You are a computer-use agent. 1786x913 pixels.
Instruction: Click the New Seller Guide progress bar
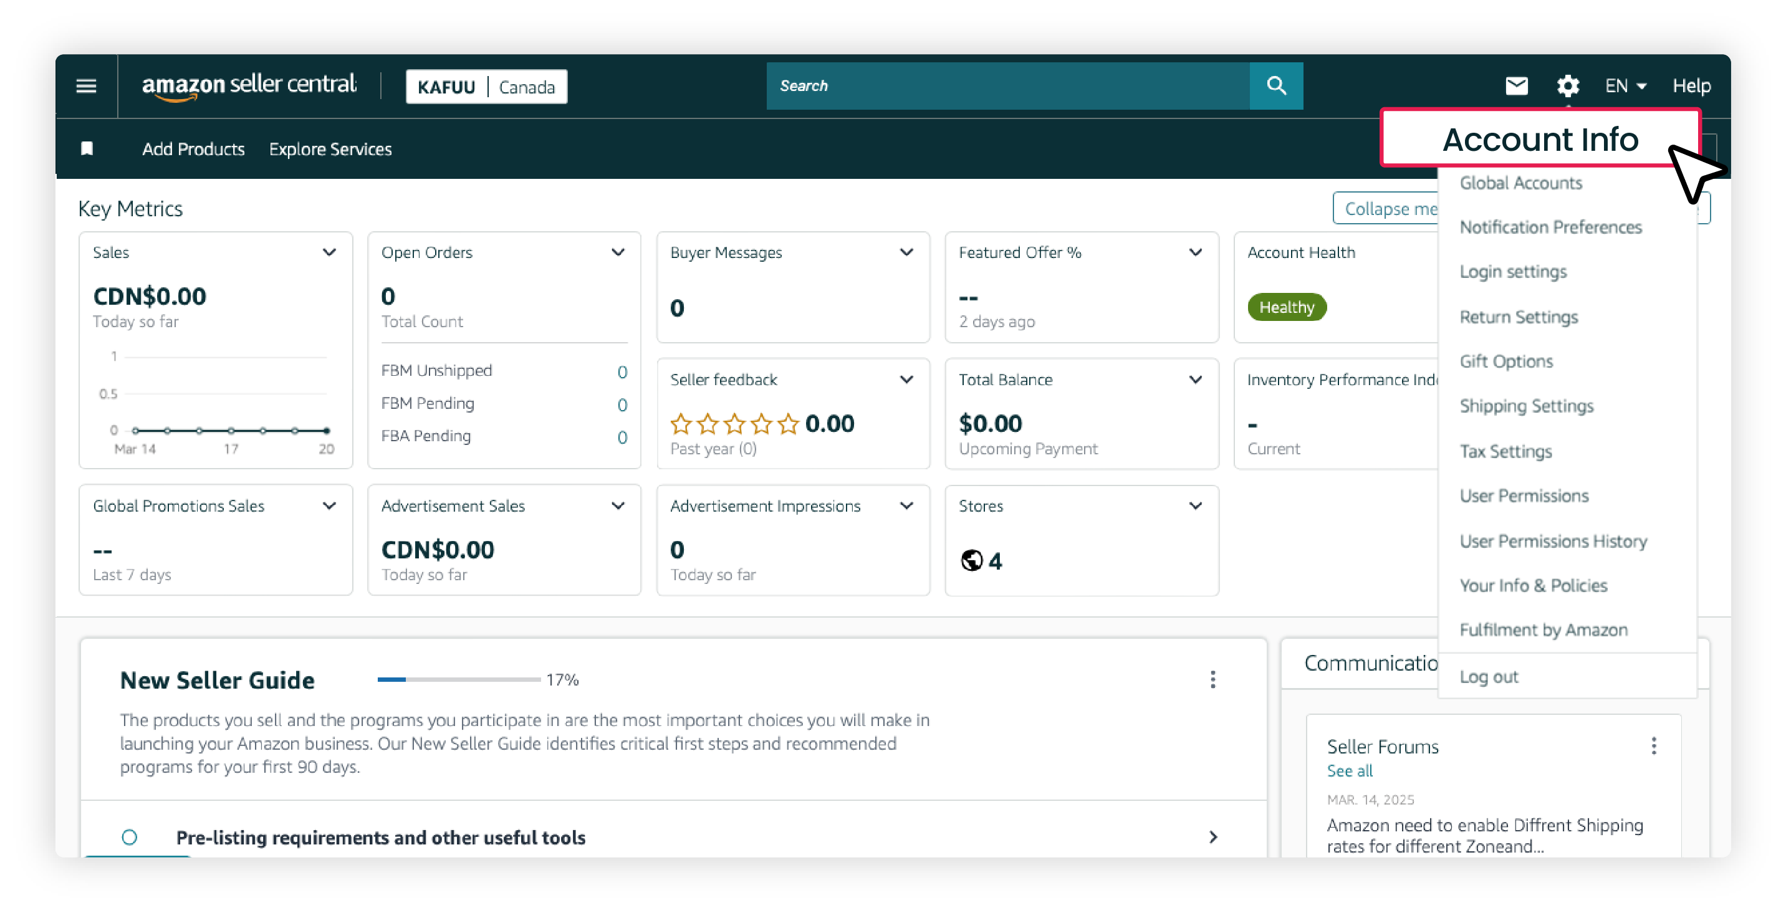pos(458,679)
